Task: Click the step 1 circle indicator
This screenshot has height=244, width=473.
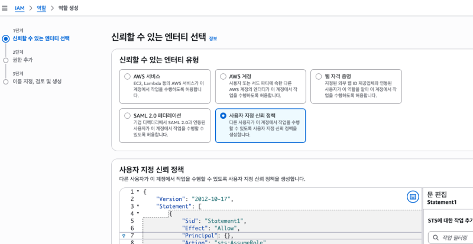Action: tap(6, 38)
